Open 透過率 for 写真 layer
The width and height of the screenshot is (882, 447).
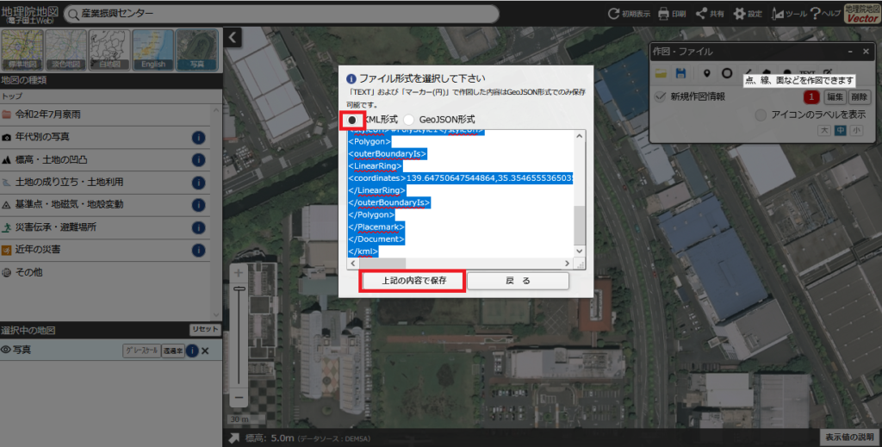(x=172, y=351)
